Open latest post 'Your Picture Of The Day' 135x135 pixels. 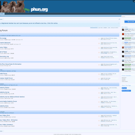110,38
